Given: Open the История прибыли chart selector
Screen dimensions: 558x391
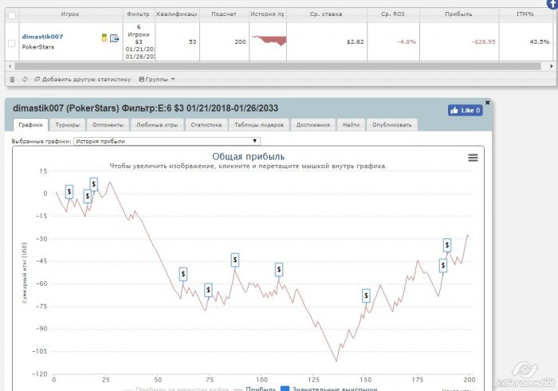Looking at the screenshot, I should pyautogui.click(x=167, y=141).
